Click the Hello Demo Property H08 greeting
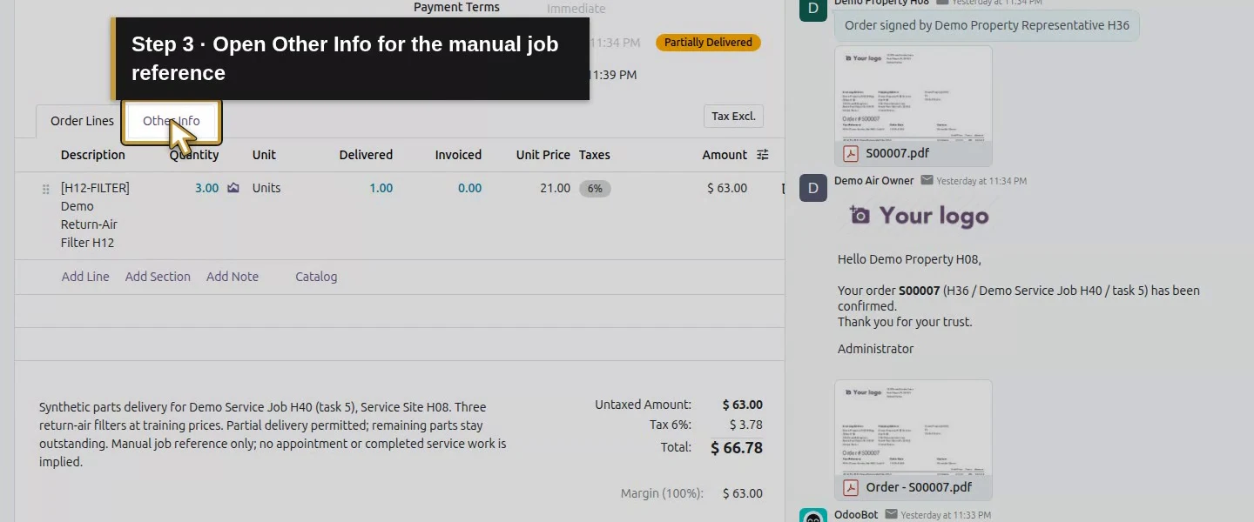 (909, 259)
